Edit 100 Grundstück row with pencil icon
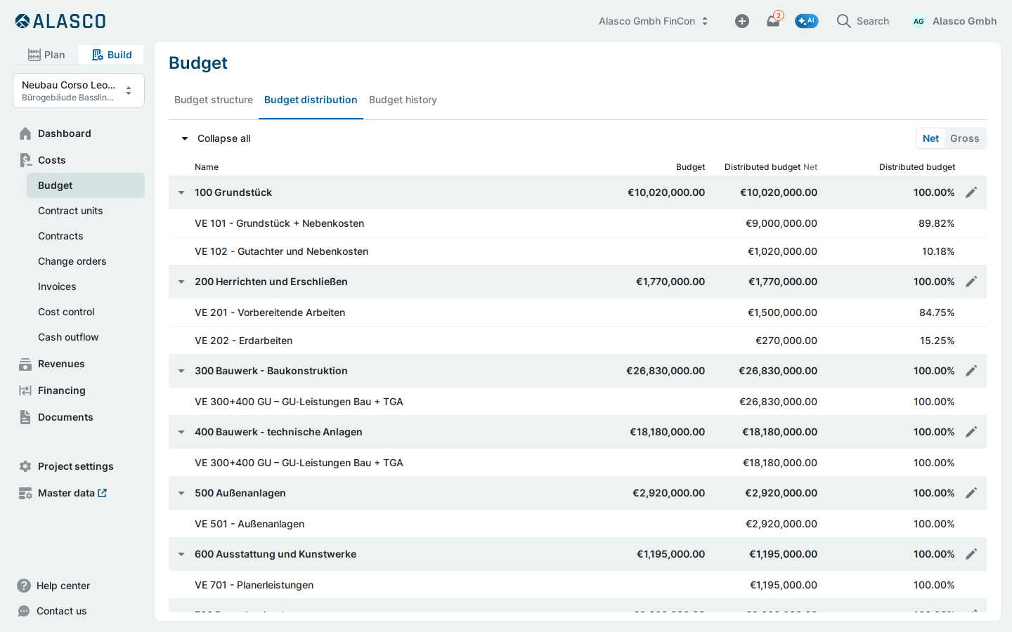 point(971,192)
